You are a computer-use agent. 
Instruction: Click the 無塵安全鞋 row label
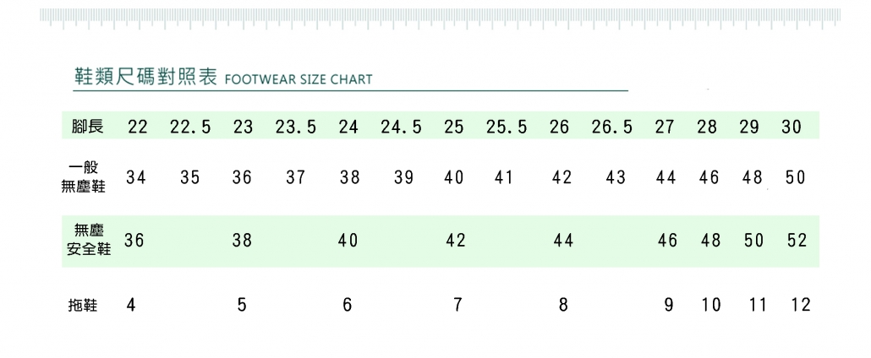pos(84,241)
